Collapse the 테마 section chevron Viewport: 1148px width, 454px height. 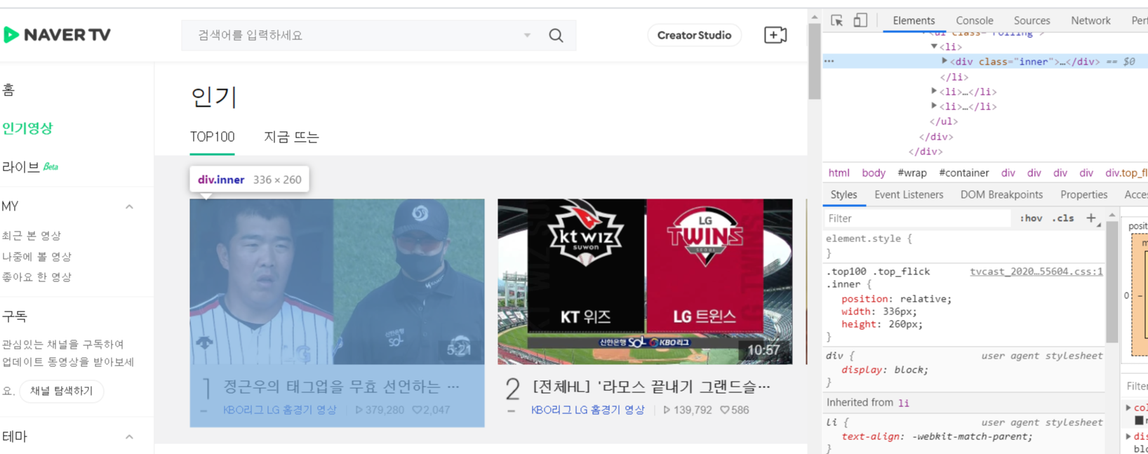(x=129, y=436)
